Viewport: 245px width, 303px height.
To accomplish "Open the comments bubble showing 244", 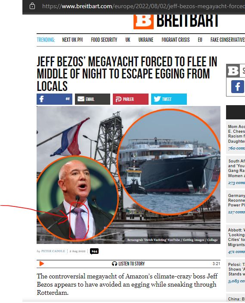I will tap(94, 251).
